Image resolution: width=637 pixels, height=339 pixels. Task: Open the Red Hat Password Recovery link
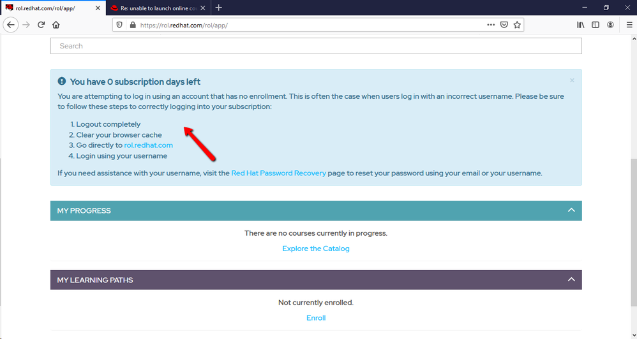(278, 173)
